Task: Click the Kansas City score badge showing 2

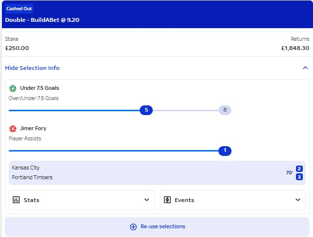Action: point(299,169)
